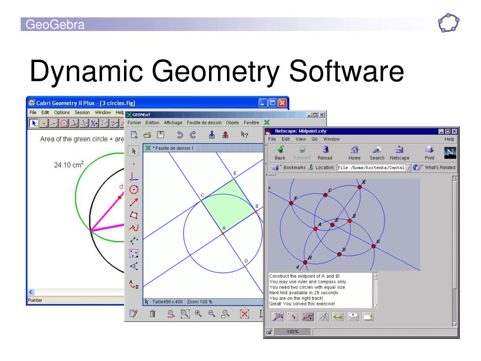The image size is (481, 361).
Task: Select the compass tool in Cinderella applet
Action: 323,317
